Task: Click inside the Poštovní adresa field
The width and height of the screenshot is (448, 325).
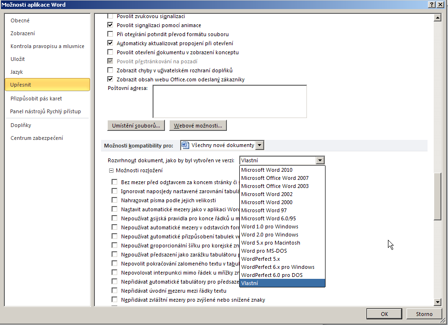Action: (x=230, y=101)
